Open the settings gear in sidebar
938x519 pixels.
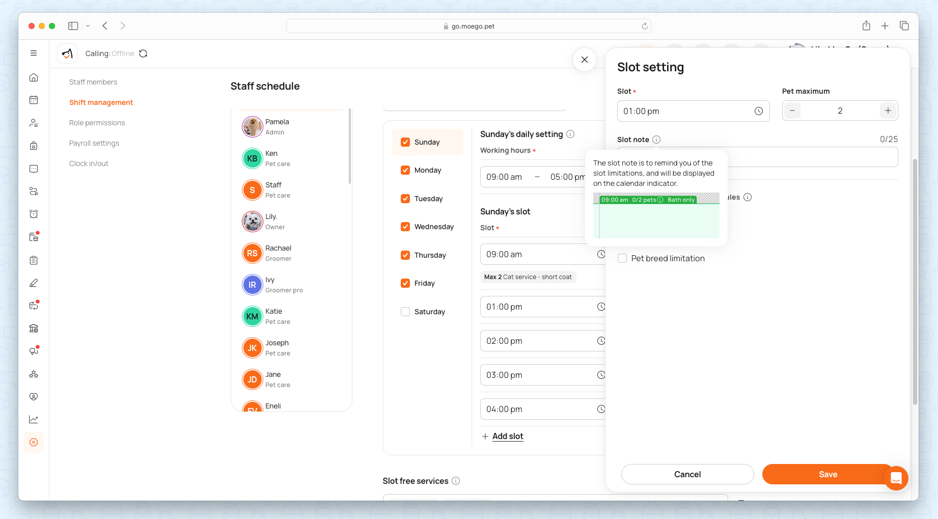click(x=34, y=442)
